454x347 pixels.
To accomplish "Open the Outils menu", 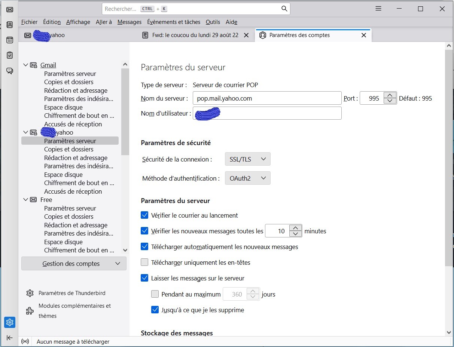I will coord(213,22).
